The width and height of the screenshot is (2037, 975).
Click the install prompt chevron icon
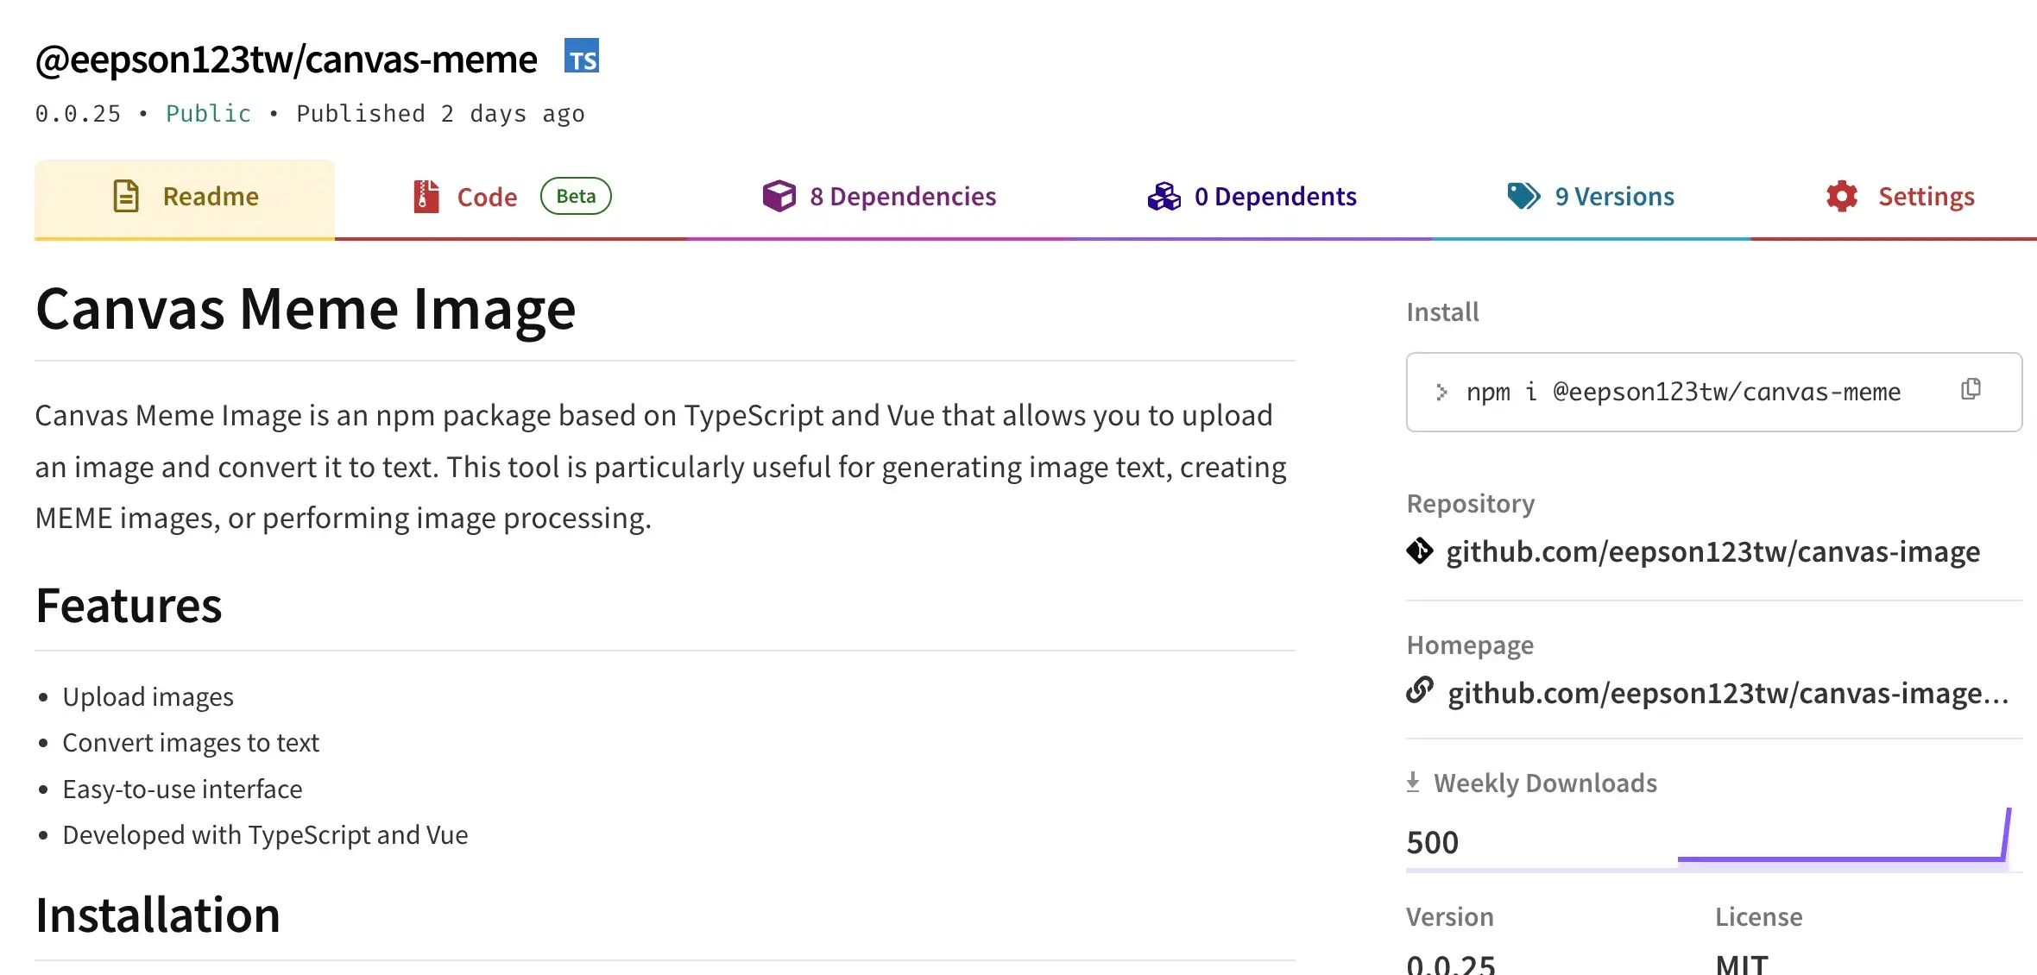[1441, 393]
